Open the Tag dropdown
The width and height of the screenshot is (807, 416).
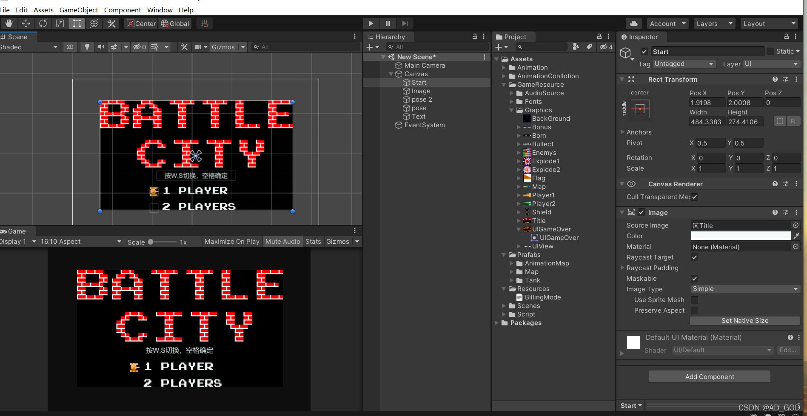684,64
